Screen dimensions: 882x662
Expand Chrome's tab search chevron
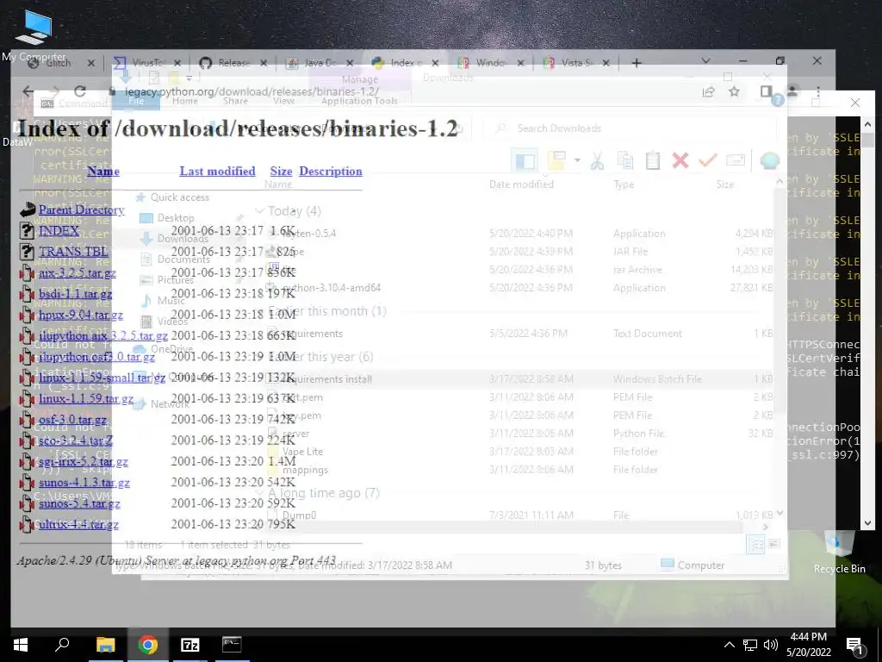[x=706, y=61]
